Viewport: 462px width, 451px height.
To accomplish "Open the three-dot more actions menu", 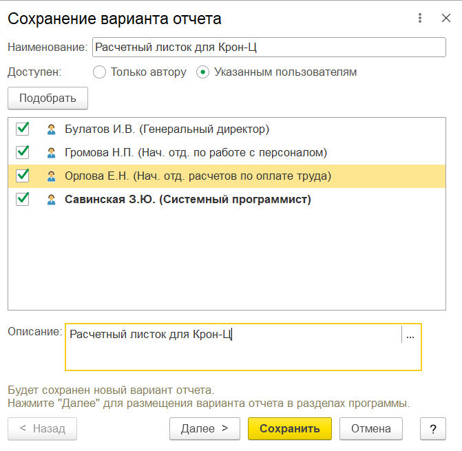I will click(x=420, y=18).
